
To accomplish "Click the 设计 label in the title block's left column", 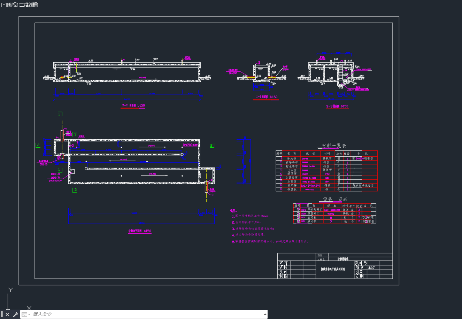I will [283, 272].
